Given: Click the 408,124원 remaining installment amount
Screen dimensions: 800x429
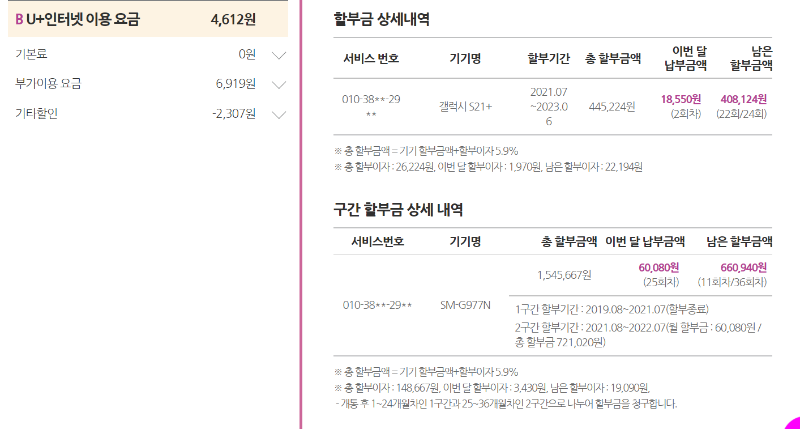Looking at the screenshot, I should (743, 99).
